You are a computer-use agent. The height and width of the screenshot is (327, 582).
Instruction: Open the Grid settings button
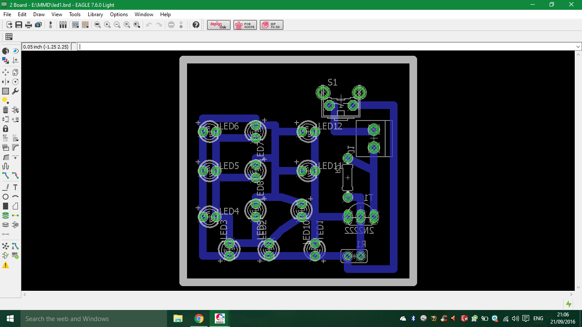tap(9, 37)
